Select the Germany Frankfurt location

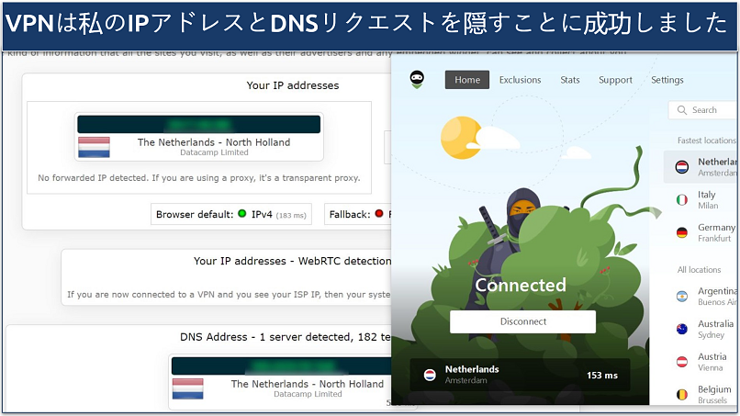pyautogui.click(x=701, y=232)
